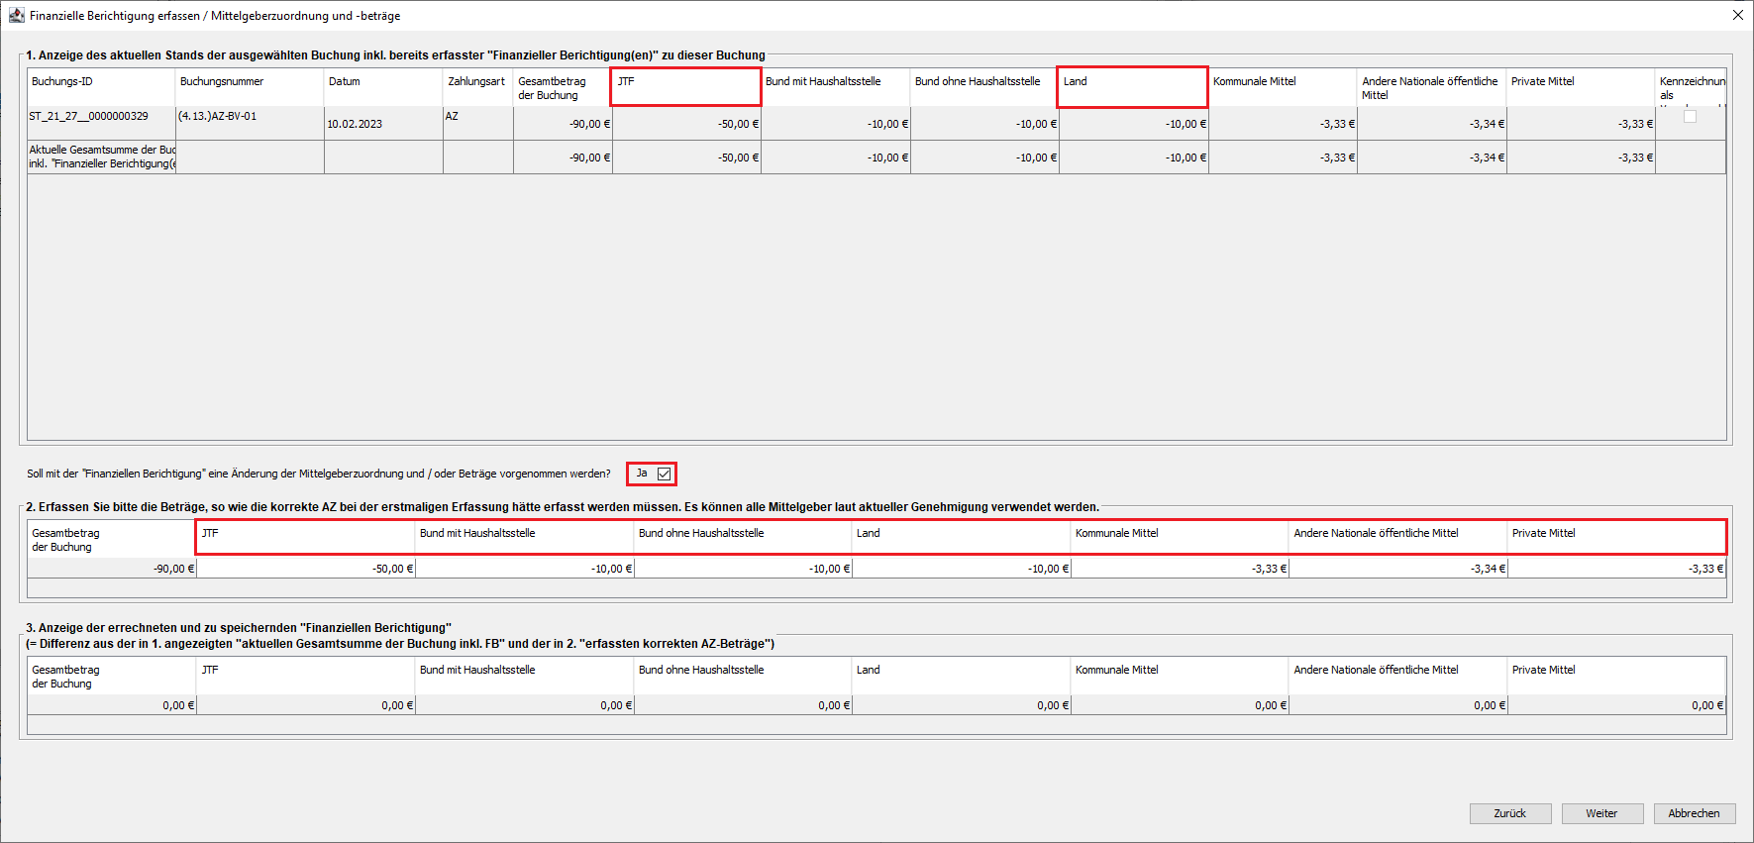
Task: Tick the Kennzeichnung checkbox in the booking row
Action: (x=1690, y=117)
